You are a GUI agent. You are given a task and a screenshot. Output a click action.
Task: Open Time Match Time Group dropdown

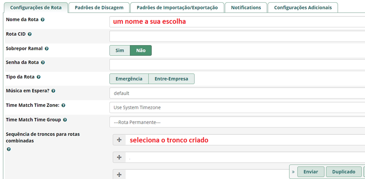coord(237,122)
